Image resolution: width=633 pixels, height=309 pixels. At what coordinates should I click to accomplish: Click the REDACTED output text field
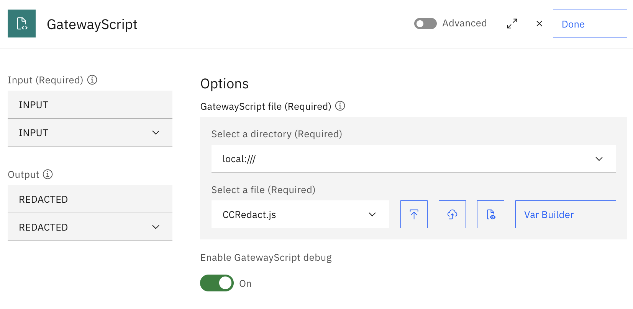coord(90,199)
